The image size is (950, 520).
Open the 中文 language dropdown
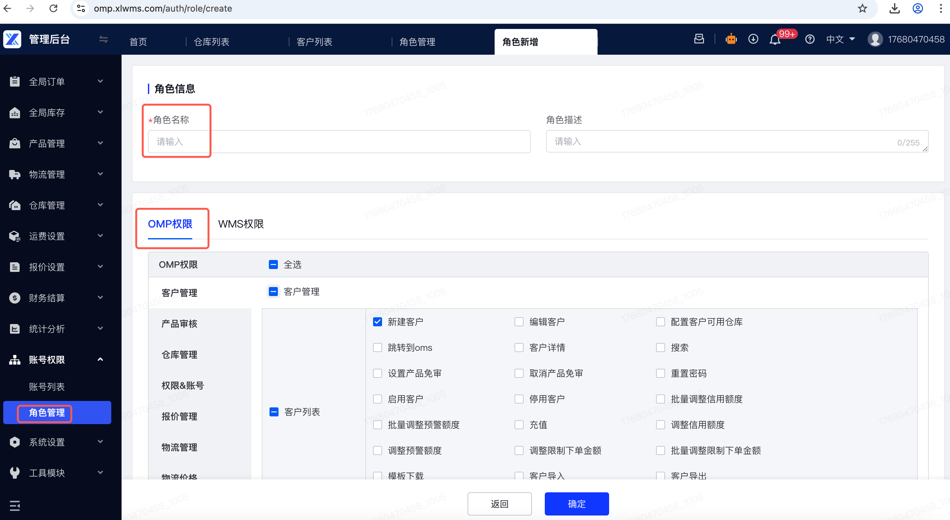point(840,39)
